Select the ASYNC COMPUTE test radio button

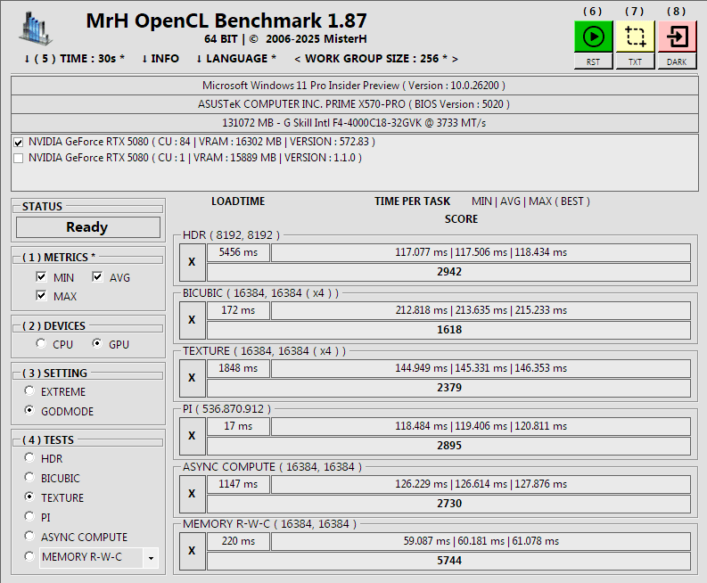tap(29, 536)
